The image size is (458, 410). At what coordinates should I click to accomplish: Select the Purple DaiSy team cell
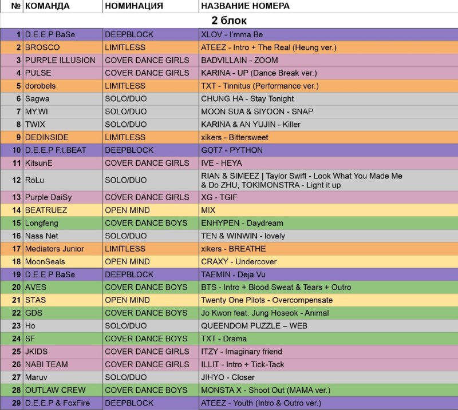tap(63, 197)
